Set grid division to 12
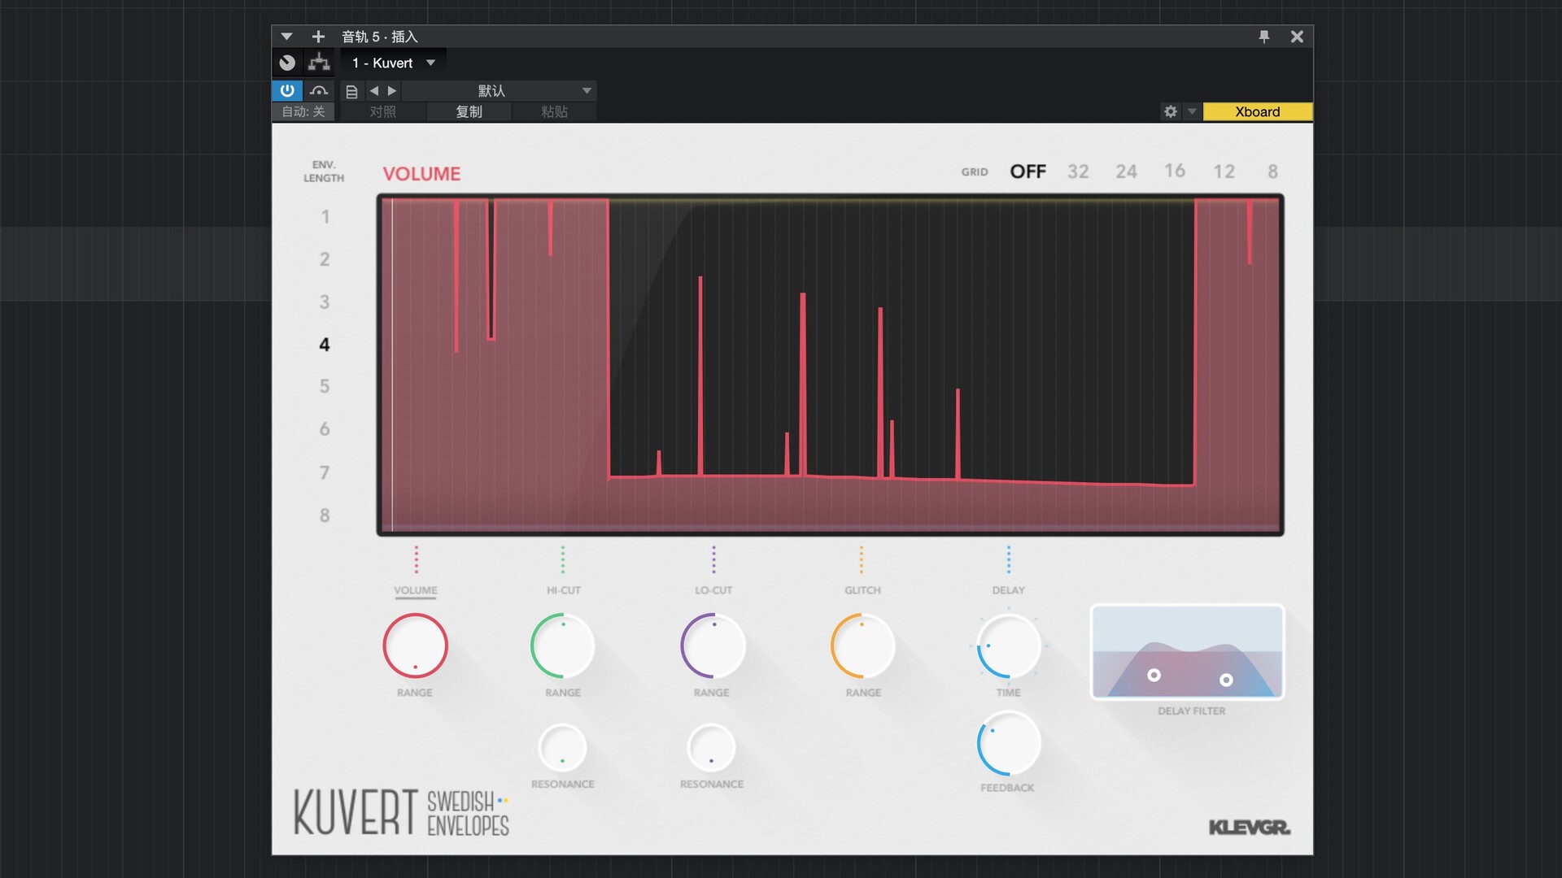 [1224, 172]
